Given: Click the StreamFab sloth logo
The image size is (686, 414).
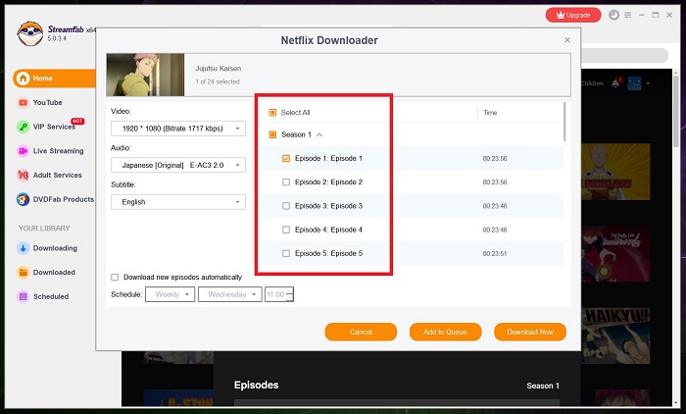Looking at the screenshot, I should pos(29,33).
